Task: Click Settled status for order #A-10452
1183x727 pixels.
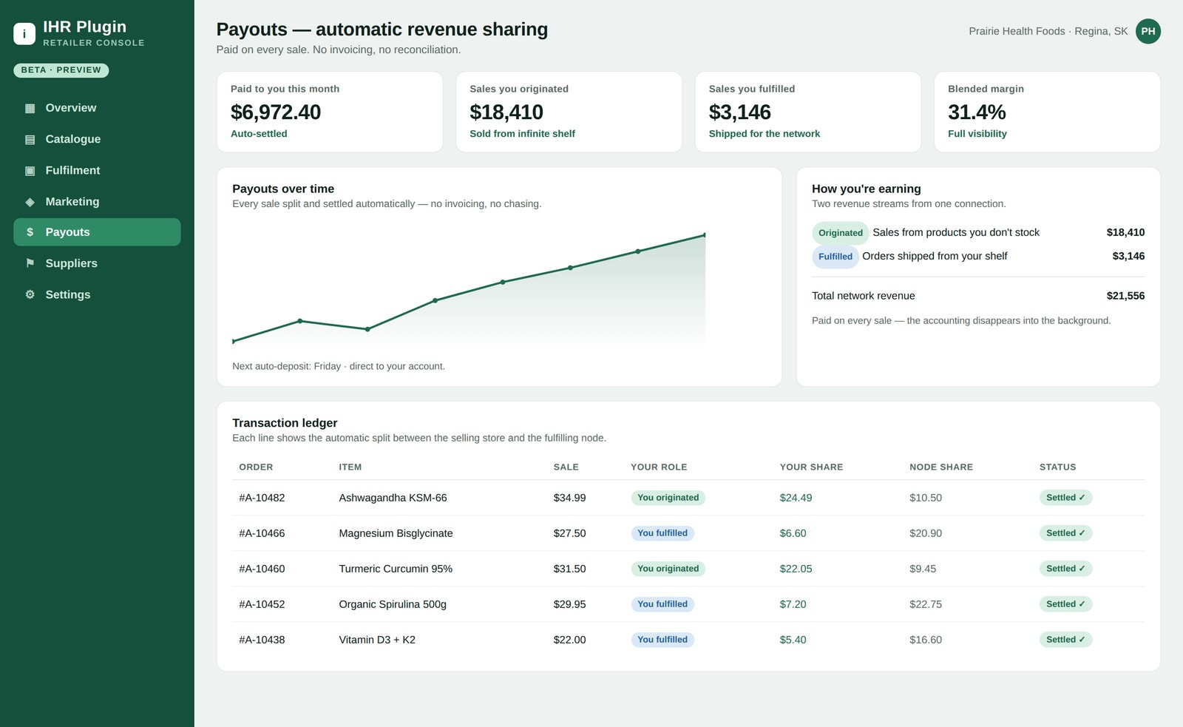Action: [1065, 604]
